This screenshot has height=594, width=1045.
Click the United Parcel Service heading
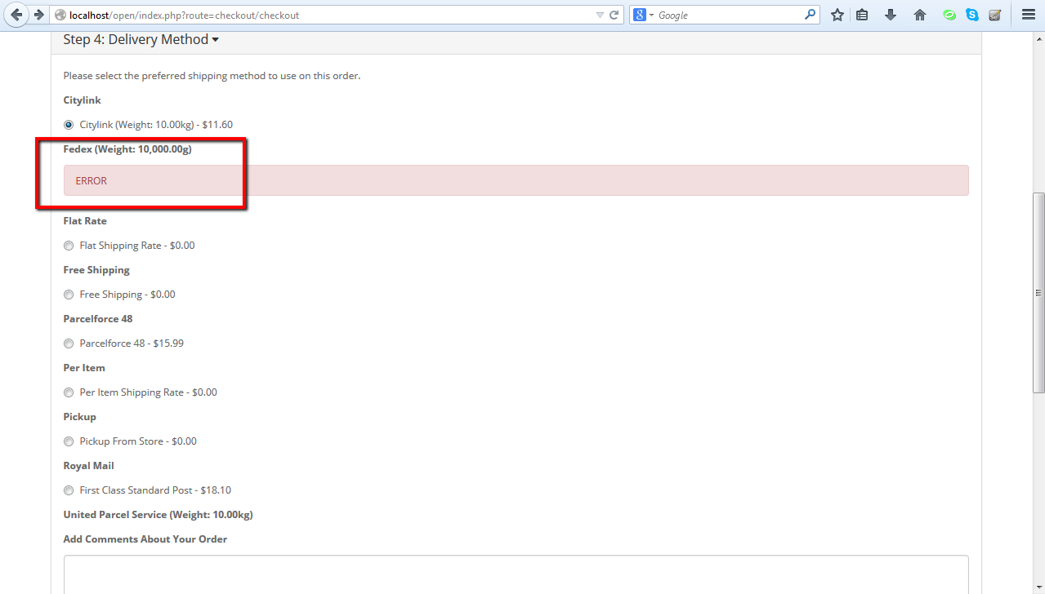(158, 515)
